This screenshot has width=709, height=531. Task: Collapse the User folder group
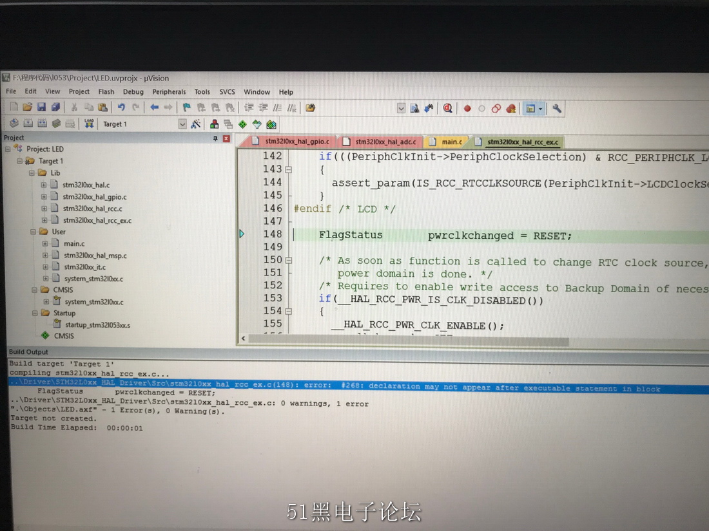pyautogui.click(x=33, y=232)
